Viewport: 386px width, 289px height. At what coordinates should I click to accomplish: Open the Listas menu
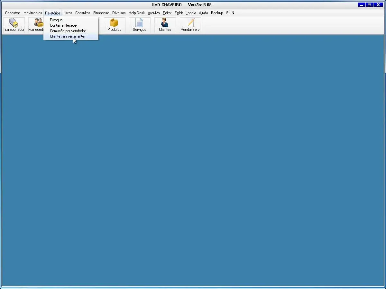68,13
